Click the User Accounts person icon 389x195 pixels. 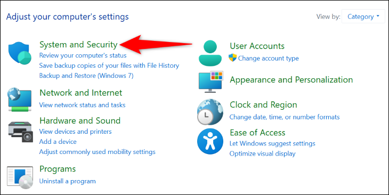coord(210,53)
